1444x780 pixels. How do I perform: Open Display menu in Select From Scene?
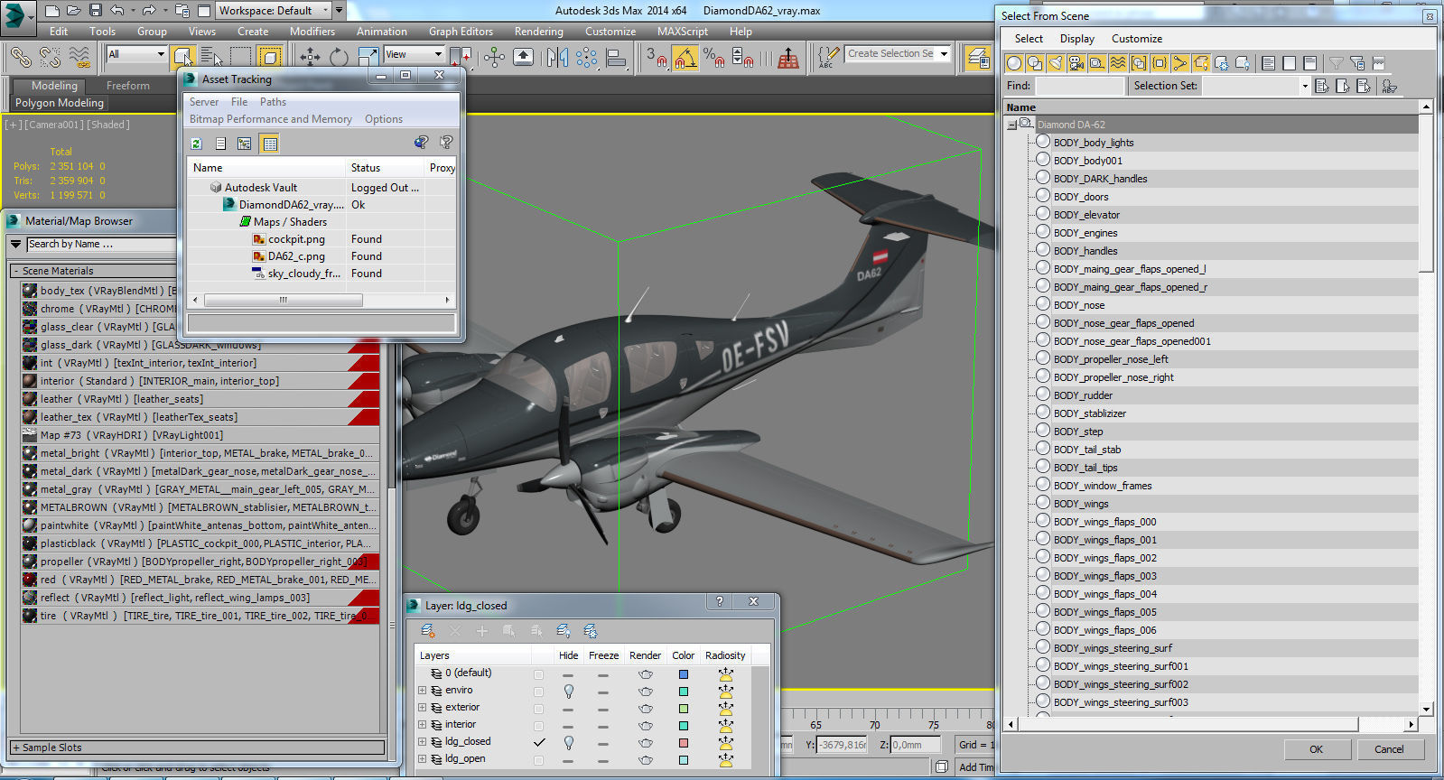point(1076,39)
